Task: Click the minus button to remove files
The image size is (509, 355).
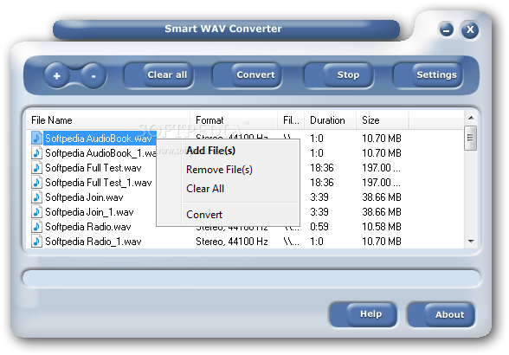Action: coord(93,75)
